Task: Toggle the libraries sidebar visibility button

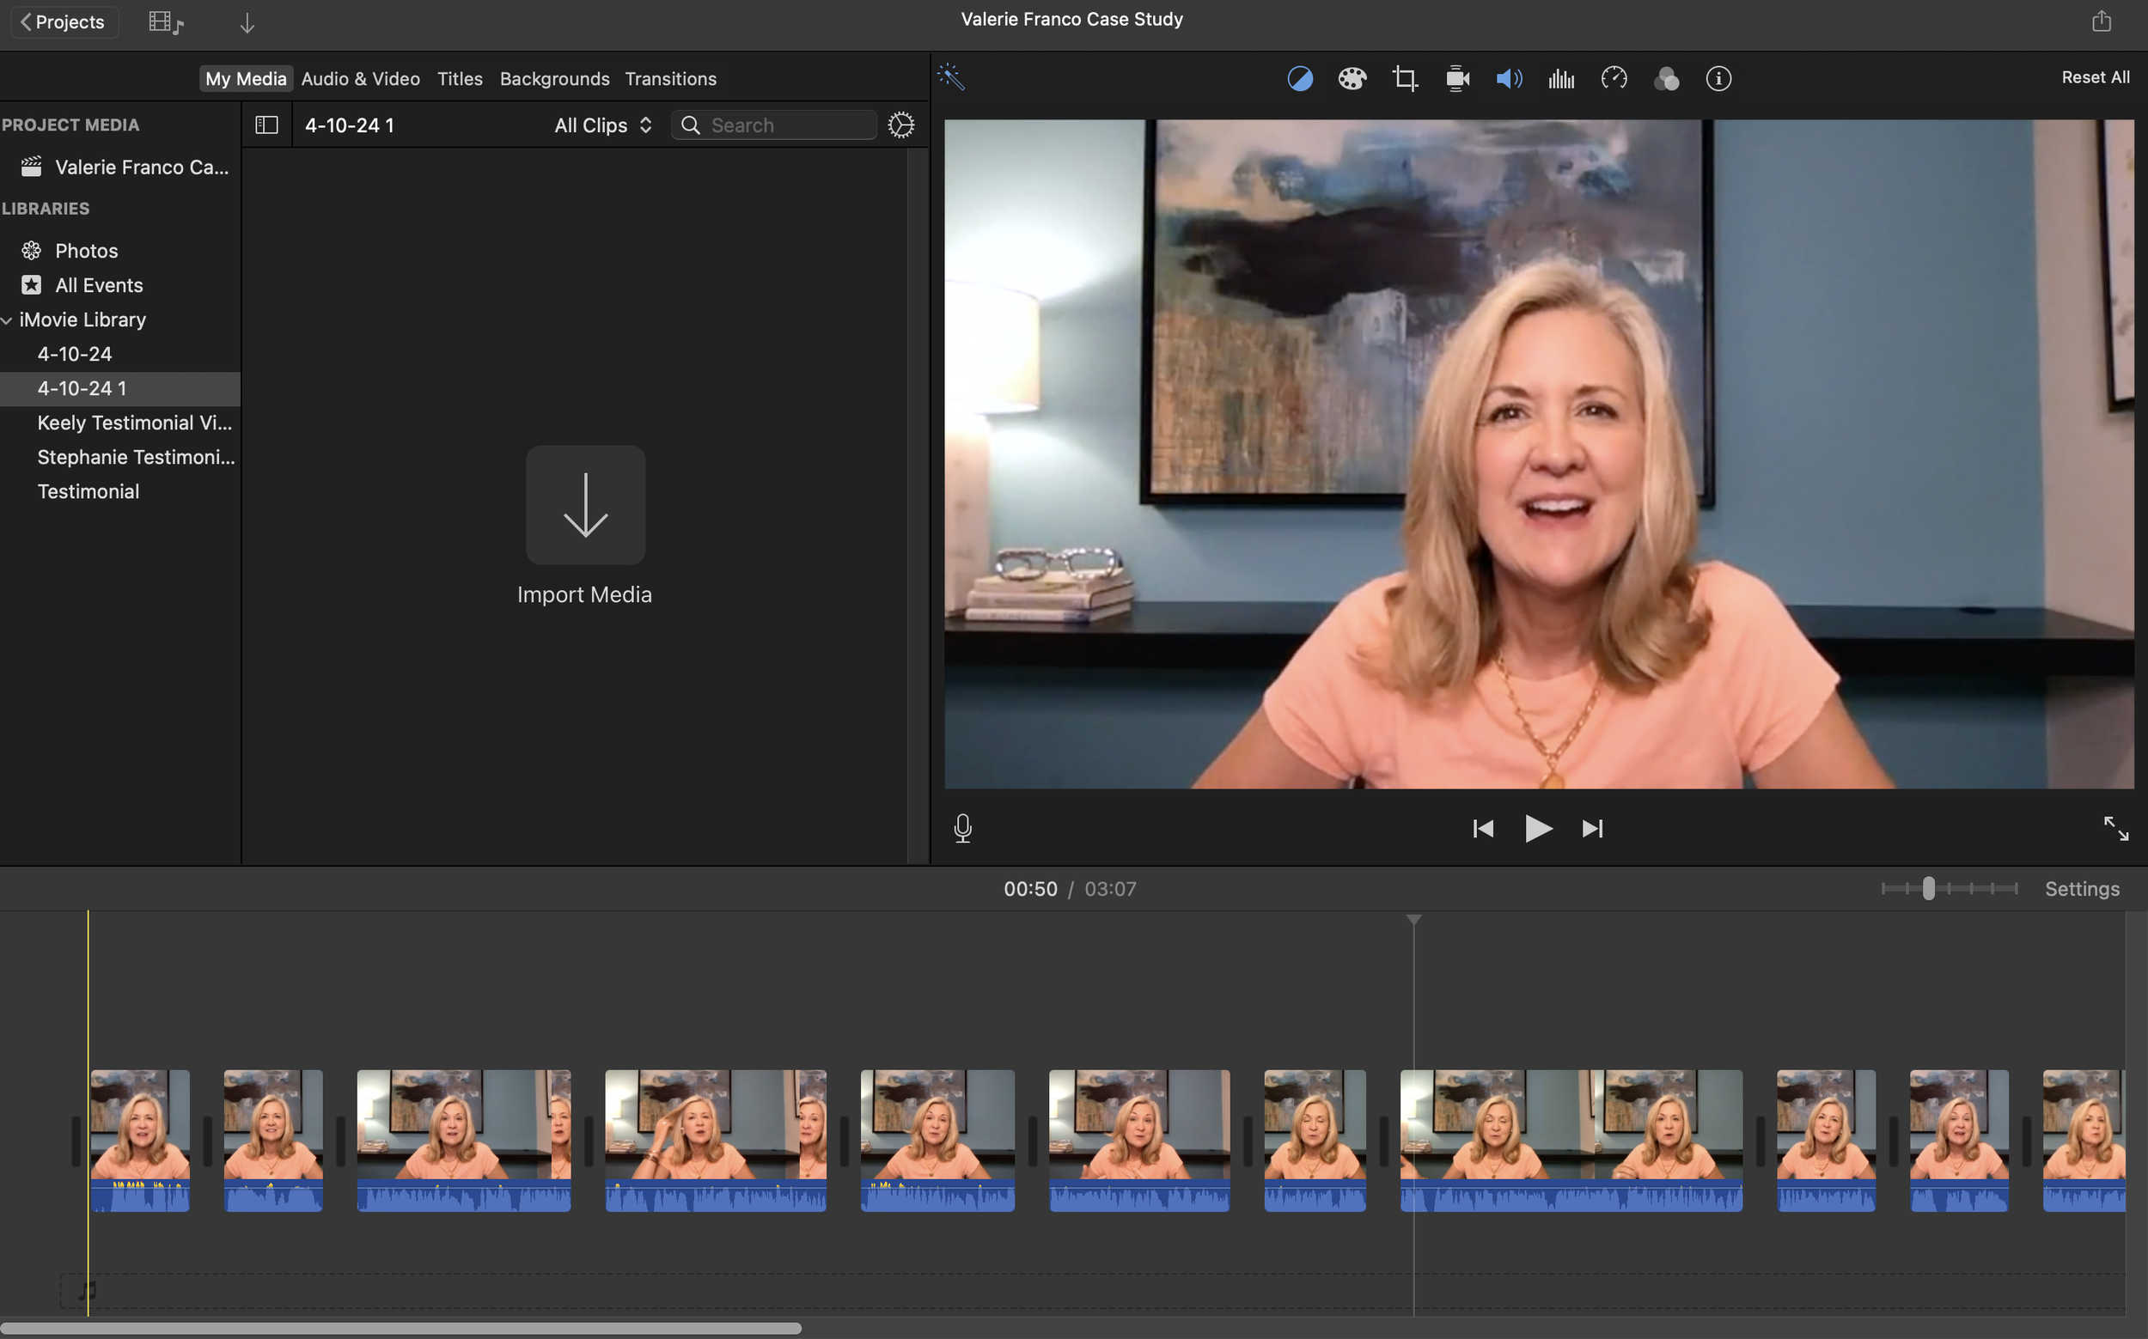Action: [266, 125]
